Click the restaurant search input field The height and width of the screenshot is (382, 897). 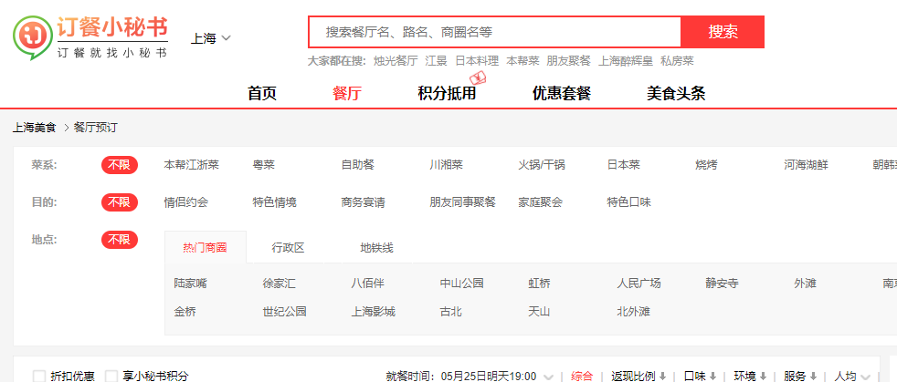coord(494,32)
